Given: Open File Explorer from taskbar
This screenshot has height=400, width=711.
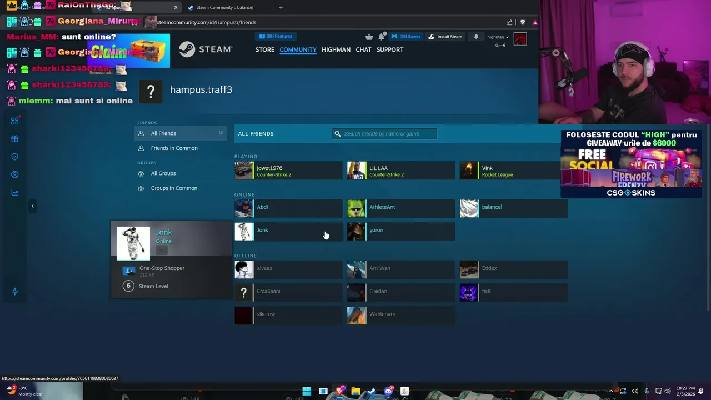Looking at the screenshot, I should (x=355, y=391).
